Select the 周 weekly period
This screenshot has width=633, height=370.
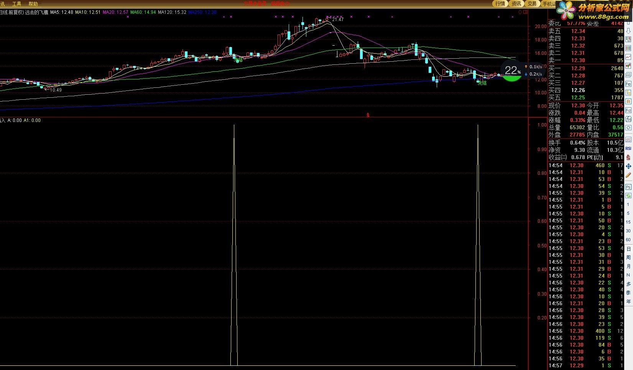tap(628, 258)
